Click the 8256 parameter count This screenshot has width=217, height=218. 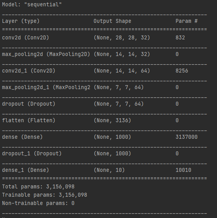coord(182,71)
